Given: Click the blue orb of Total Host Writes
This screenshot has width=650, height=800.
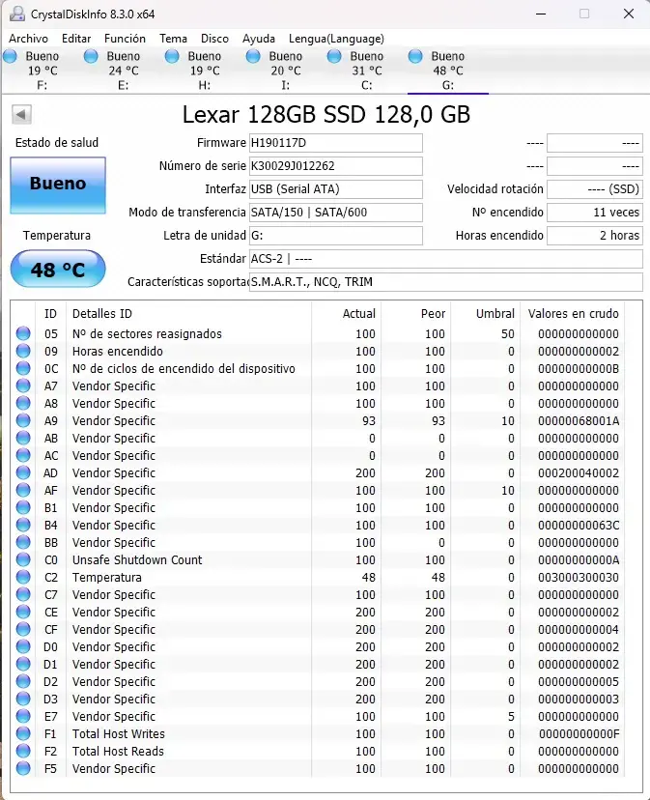Looking at the screenshot, I should 23,733.
